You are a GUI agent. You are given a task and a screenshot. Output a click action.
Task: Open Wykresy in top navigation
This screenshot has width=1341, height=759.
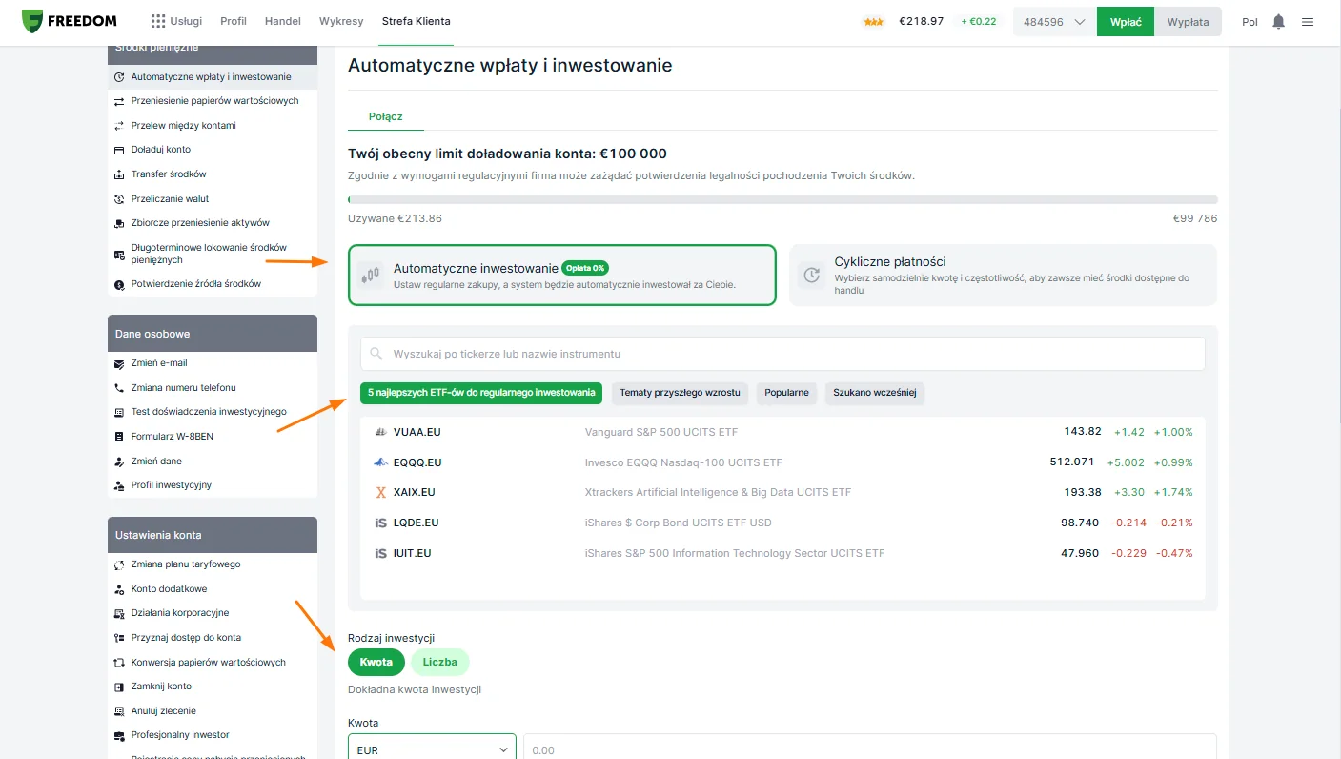click(341, 21)
